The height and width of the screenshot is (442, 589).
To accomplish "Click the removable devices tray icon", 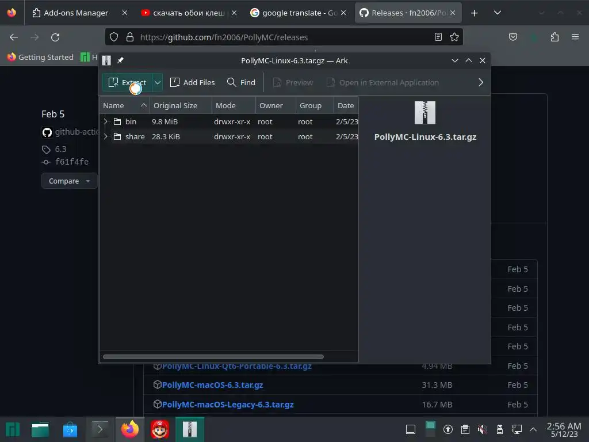I will (500, 429).
